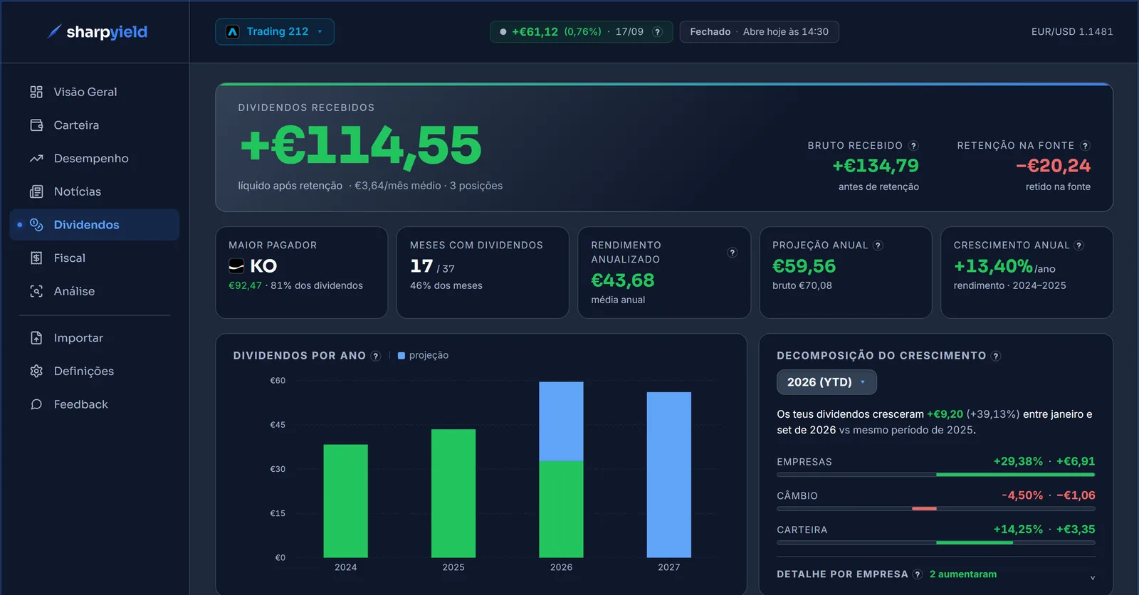The height and width of the screenshot is (595, 1139).
Task: Open the Carteira section
Action: pyautogui.click(x=95, y=125)
